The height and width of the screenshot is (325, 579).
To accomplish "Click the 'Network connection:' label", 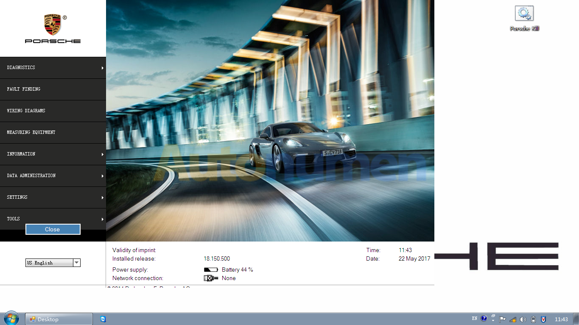I will pyautogui.click(x=138, y=278).
